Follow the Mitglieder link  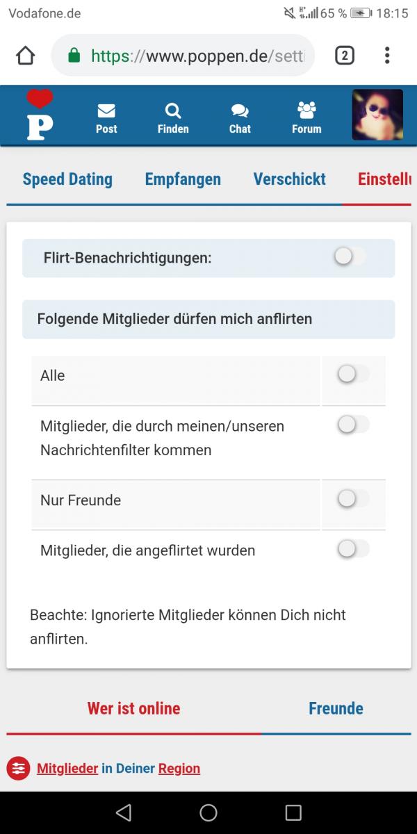(67, 768)
